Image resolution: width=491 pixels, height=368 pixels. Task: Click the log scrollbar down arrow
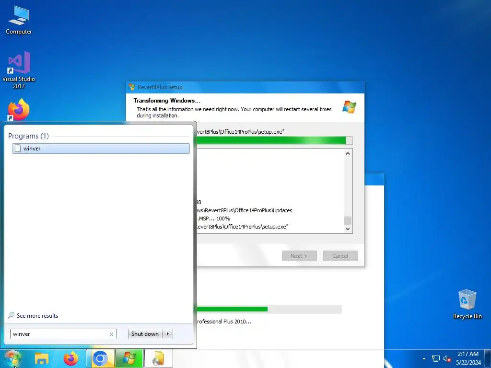[x=348, y=229]
